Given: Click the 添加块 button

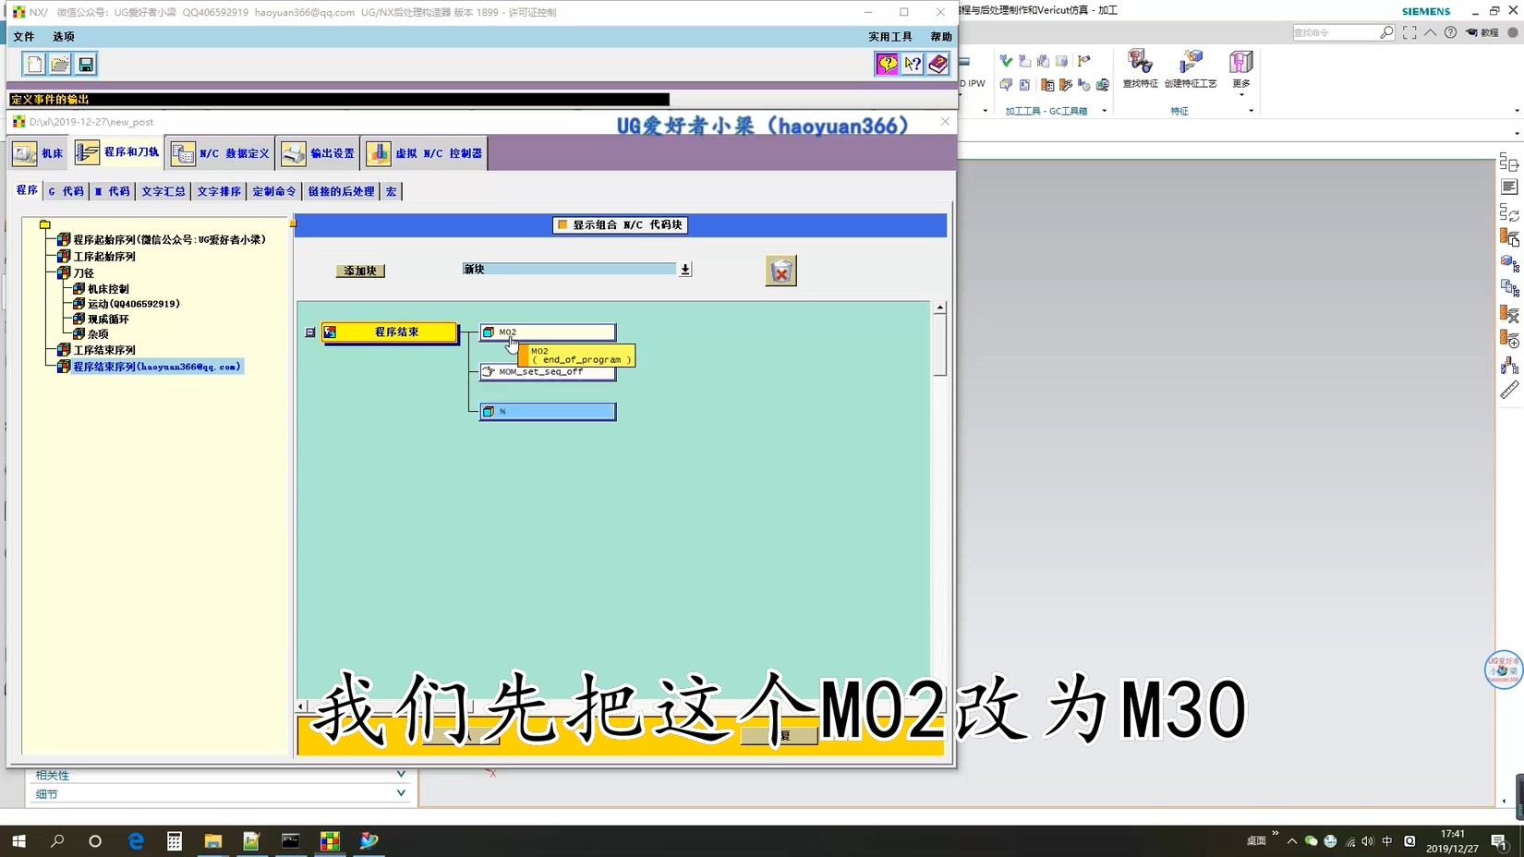Looking at the screenshot, I should coord(360,271).
